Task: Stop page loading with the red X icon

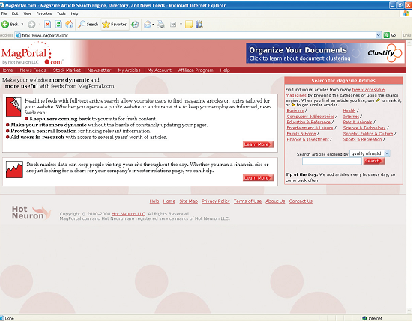Action: [x=47, y=25]
